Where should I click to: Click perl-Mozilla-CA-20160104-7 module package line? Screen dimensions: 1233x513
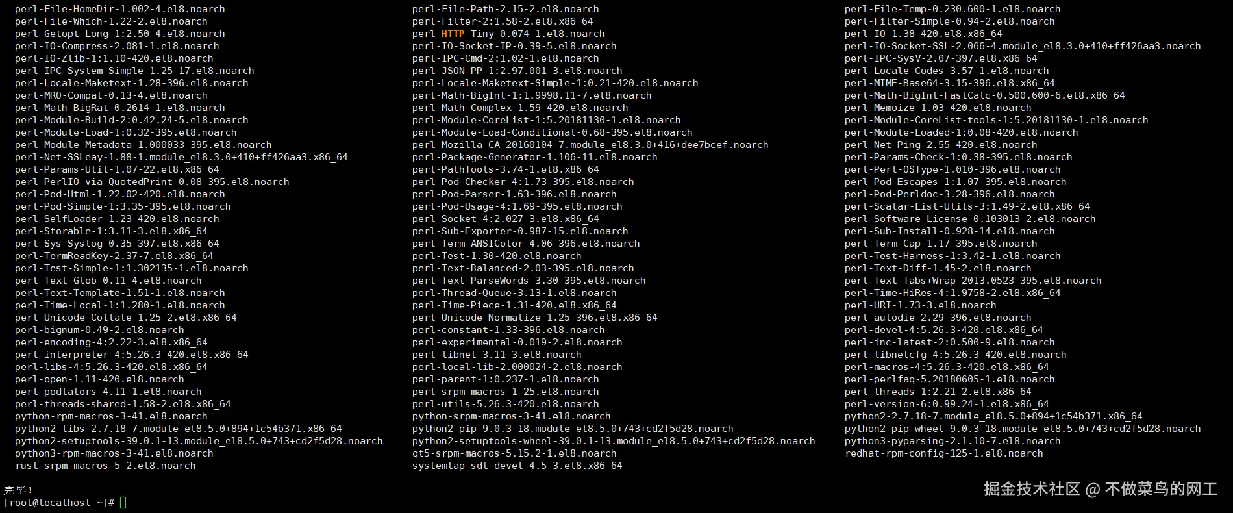590,145
